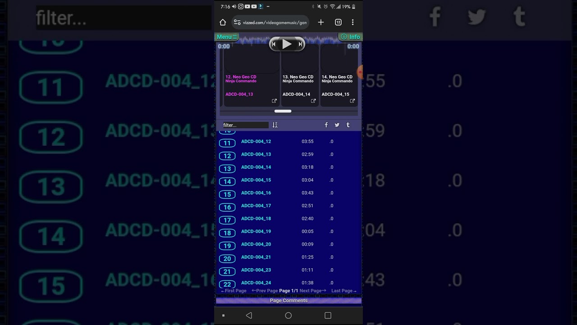Select track number 11 badge
Screen dimensions: 577x325
pos(227,143)
